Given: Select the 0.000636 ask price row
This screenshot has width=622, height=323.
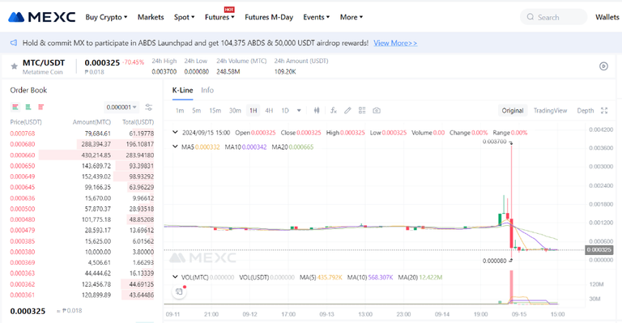Looking at the screenshot, I should (x=82, y=198).
